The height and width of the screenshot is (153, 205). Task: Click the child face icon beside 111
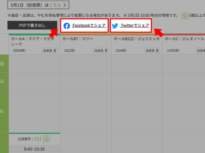coord(46,139)
